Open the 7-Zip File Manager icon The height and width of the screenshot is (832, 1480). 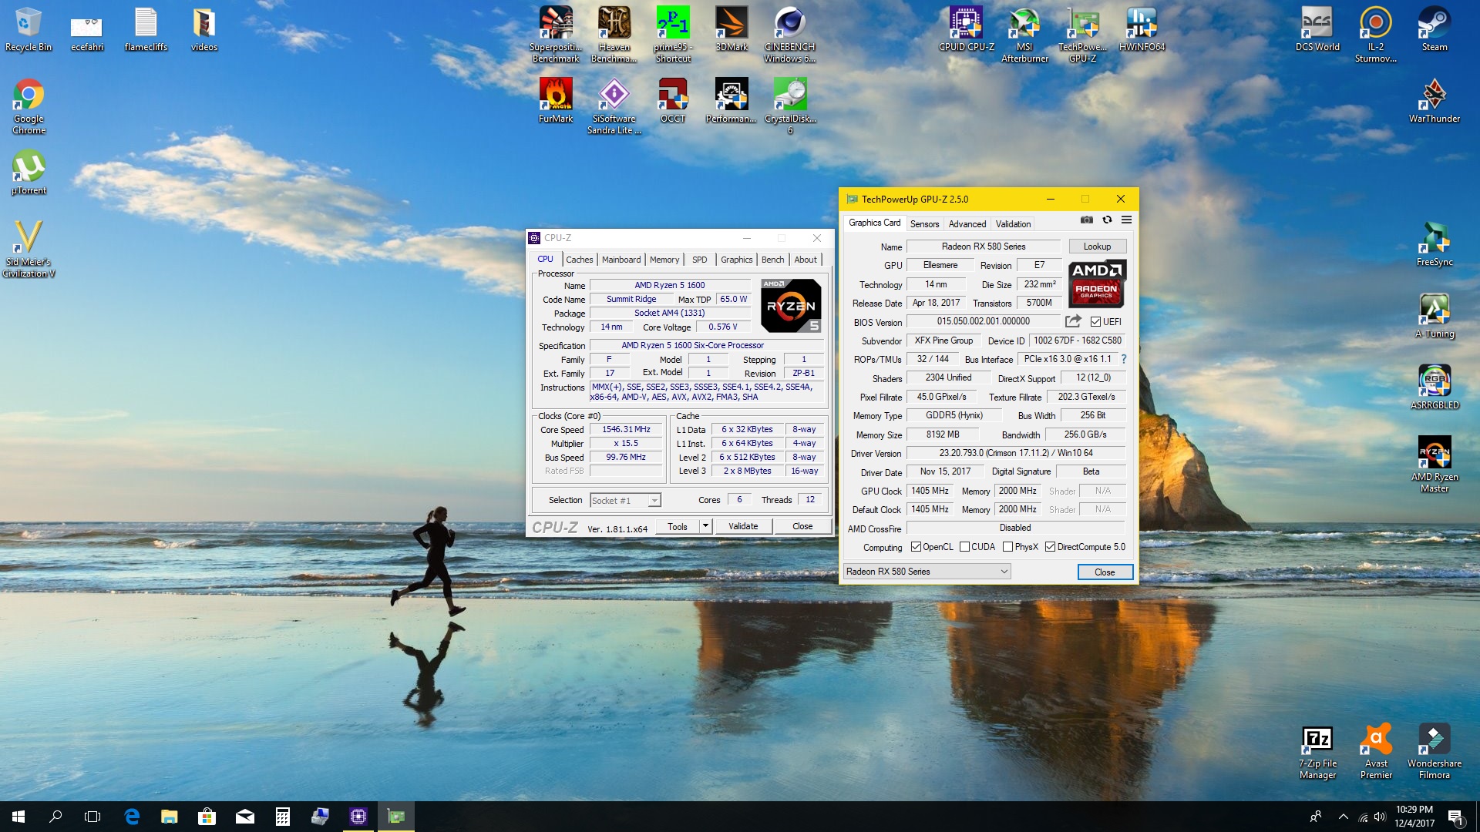coord(1317,753)
